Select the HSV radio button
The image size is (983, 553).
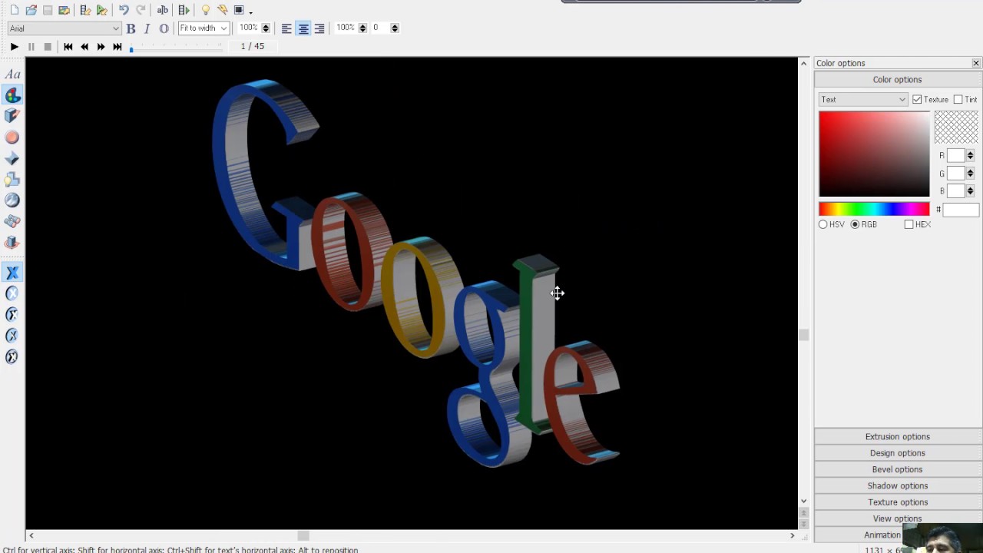823,224
